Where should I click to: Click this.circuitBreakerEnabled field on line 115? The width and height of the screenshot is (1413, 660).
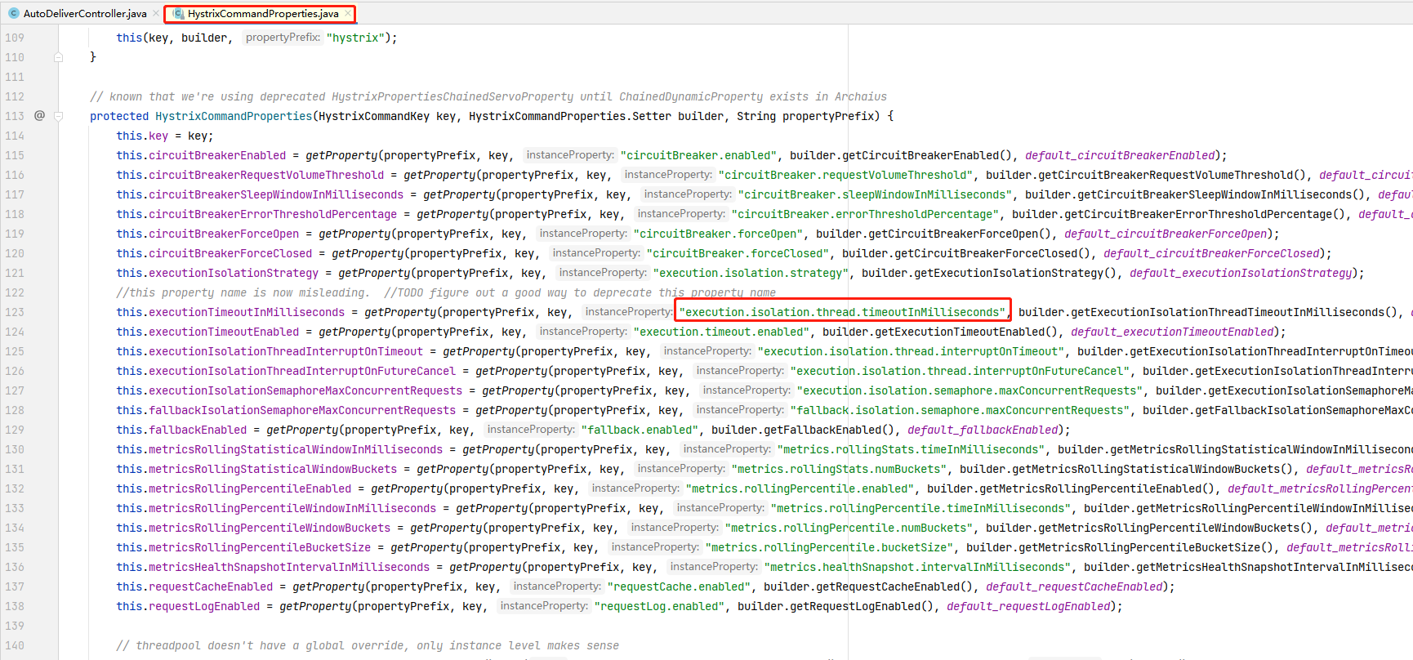coord(201,155)
